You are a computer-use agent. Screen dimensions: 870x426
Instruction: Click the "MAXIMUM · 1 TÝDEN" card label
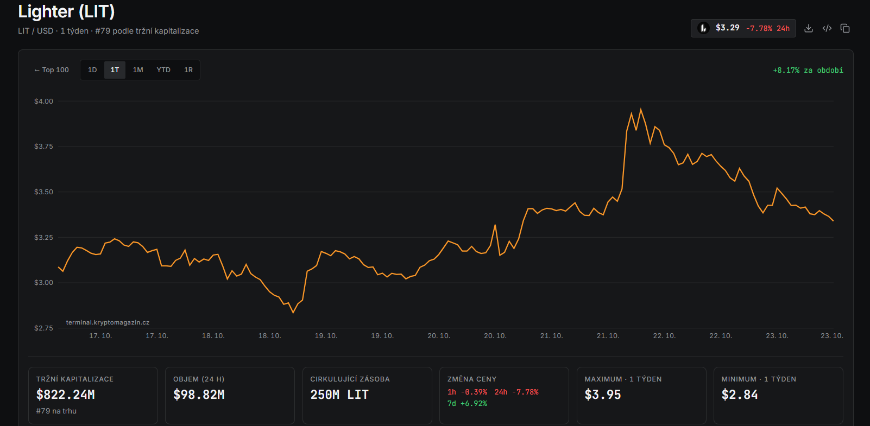pos(623,379)
